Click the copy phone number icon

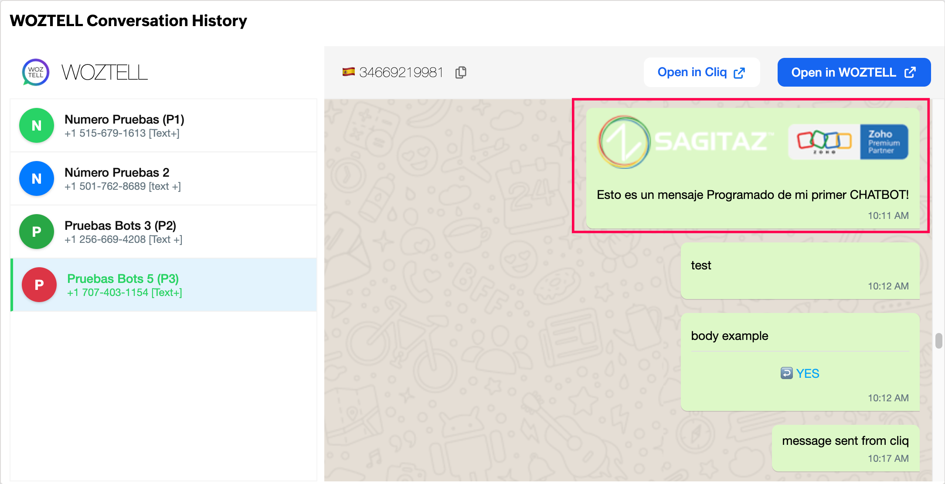[x=461, y=72]
